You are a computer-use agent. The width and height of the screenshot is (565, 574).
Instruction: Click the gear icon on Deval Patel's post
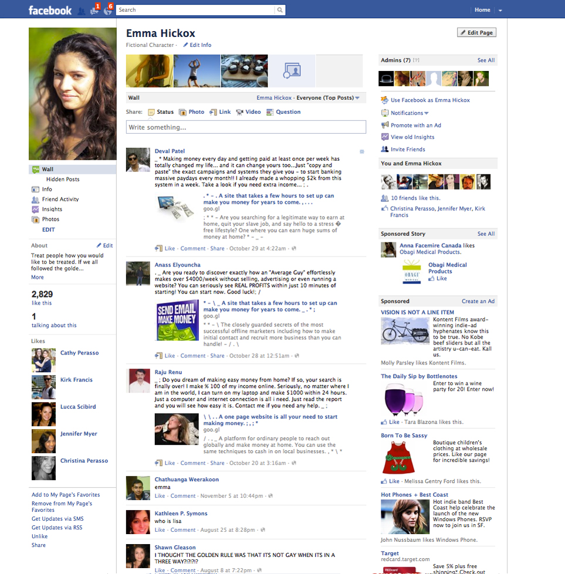(361, 151)
